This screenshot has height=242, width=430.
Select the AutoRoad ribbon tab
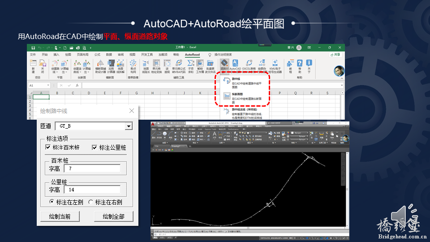click(192, 55)
